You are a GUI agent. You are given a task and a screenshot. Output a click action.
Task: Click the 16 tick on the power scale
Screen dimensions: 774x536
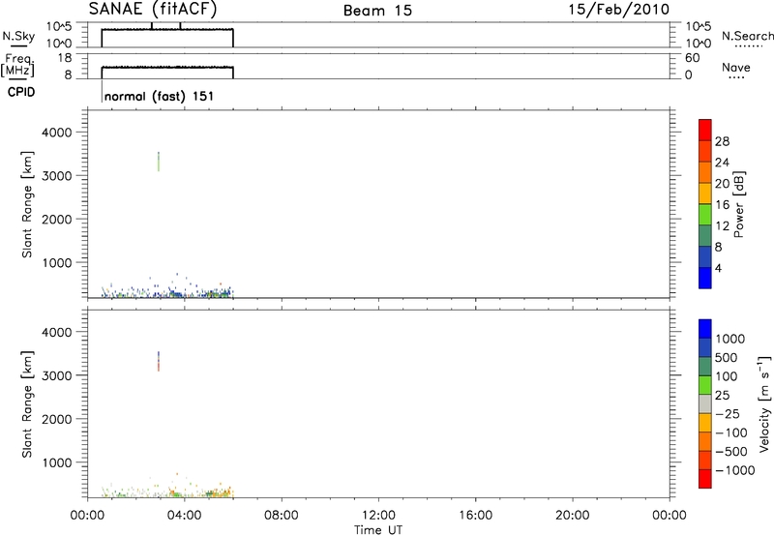(x=722, y=205)
